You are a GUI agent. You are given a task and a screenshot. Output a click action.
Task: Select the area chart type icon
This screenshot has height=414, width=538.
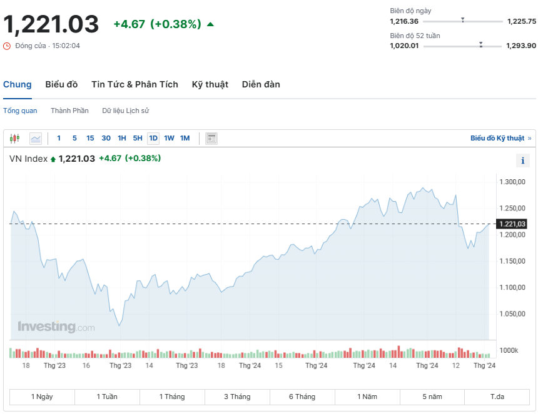pos(36,138)
